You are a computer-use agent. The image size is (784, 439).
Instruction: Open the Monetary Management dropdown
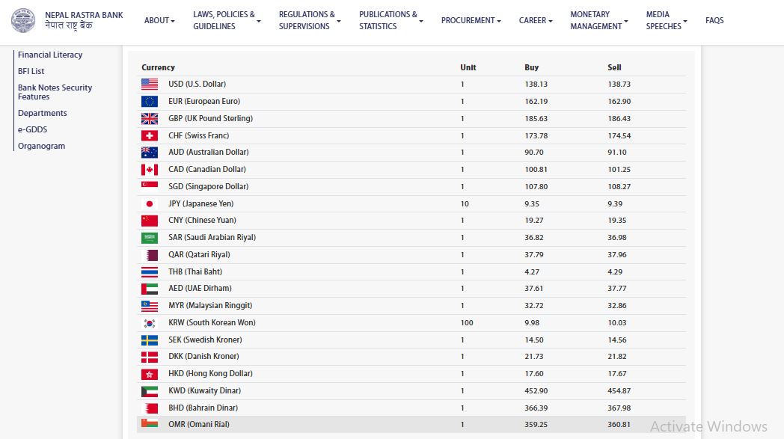(598, 20)
